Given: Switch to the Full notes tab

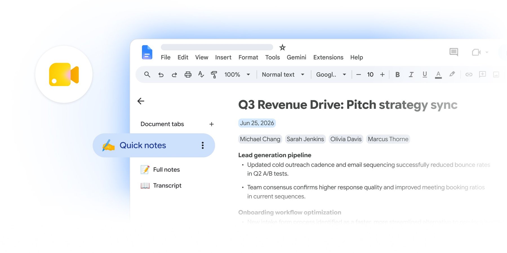Looking at the screenshot, I should coord(160,170).
